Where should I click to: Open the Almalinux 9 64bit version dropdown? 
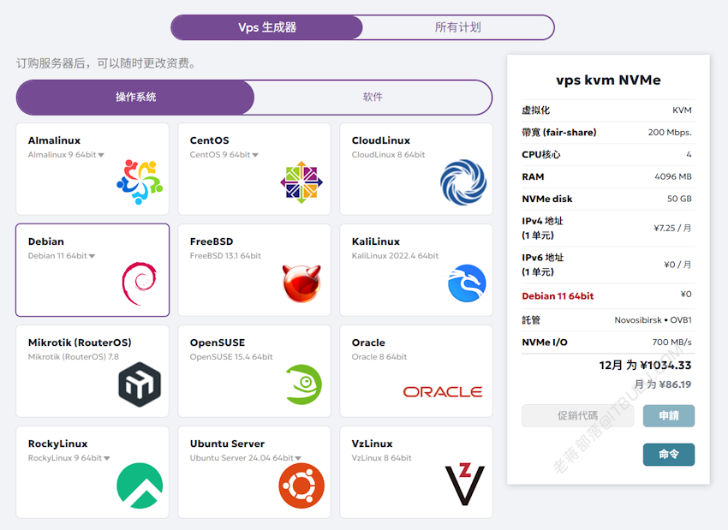(x=101, y=155)
